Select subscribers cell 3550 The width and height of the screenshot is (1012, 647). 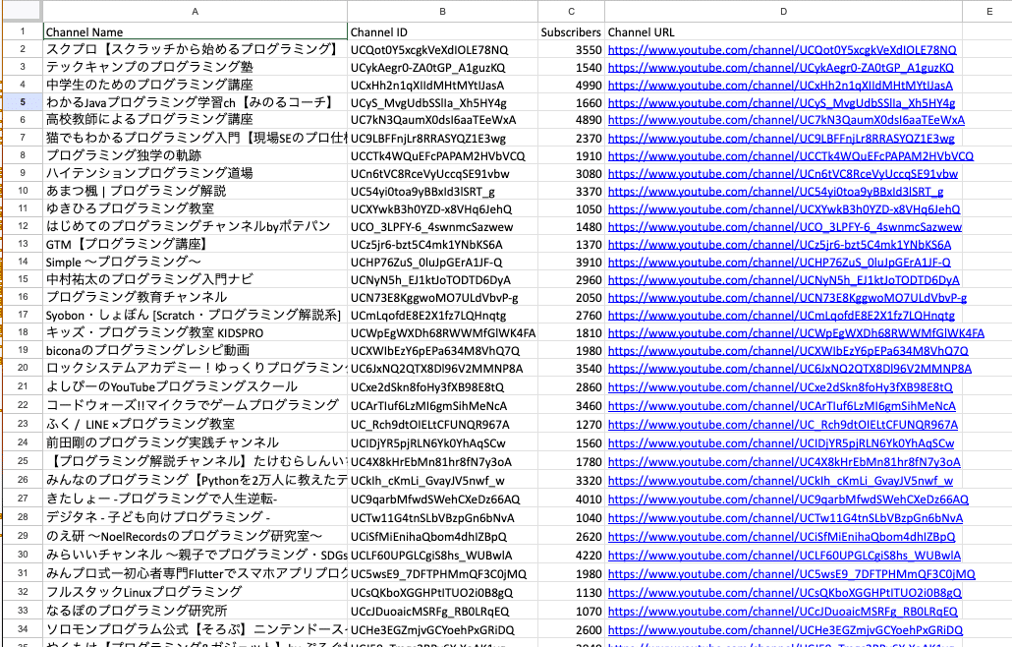(571, 50)
